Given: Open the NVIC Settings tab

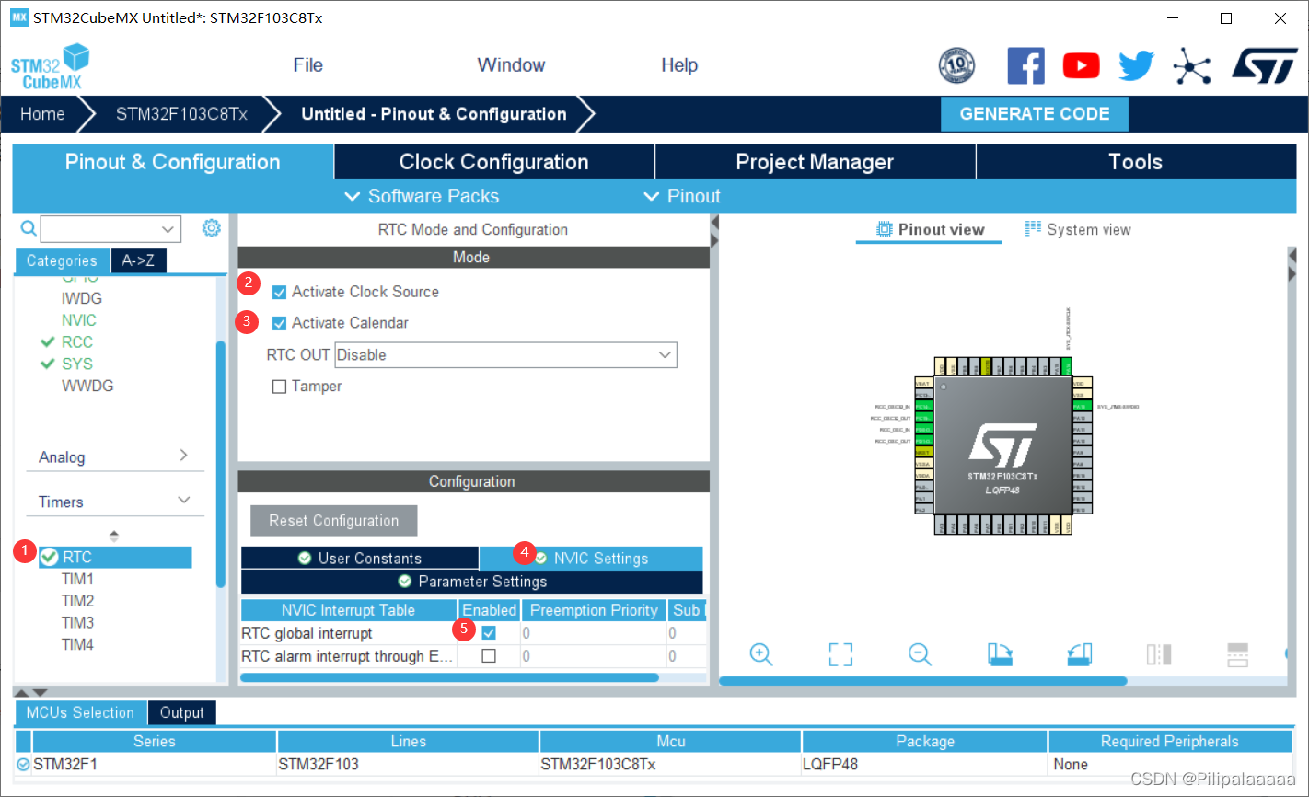Looking at the screenshot, I should 591,559.
